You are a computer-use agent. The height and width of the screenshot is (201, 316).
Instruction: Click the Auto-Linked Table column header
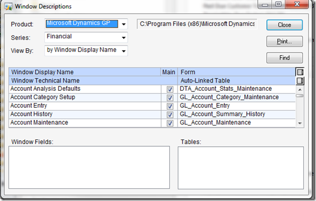point(236,81)
